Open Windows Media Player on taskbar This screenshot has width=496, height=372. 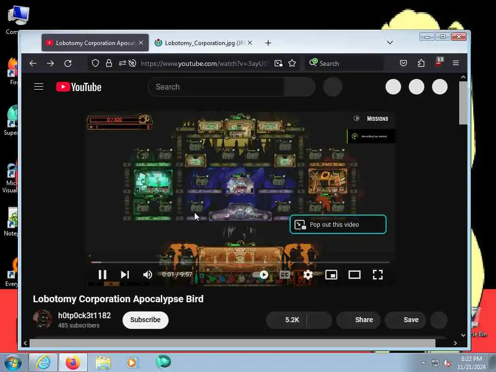(x=132, y=362)
